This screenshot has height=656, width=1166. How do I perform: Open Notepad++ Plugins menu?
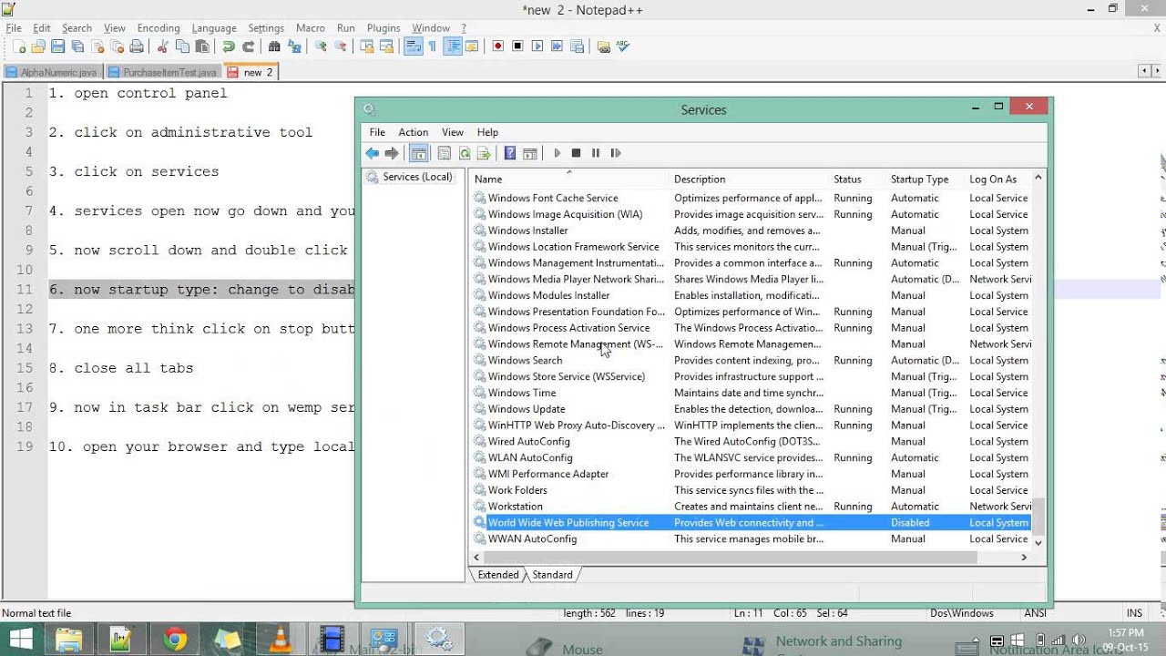click(x=384, y=28)
